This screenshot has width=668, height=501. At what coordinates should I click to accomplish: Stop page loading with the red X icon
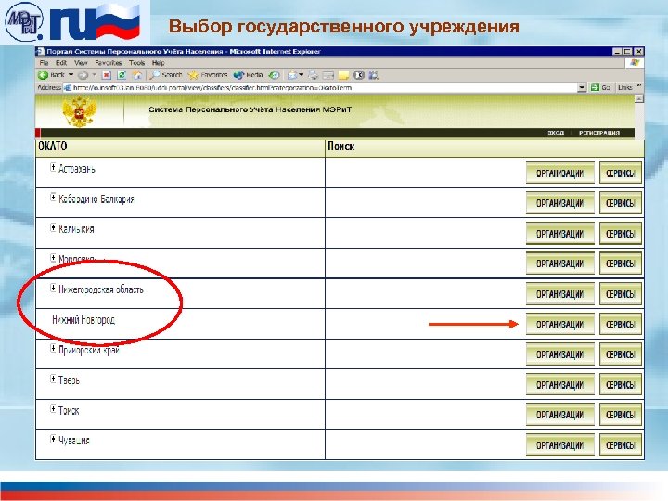[x=107, y=75]
